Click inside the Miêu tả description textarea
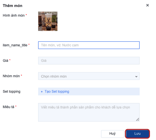Image resolution: width=156 pixels, height=140 pixels. pos(89,112)
